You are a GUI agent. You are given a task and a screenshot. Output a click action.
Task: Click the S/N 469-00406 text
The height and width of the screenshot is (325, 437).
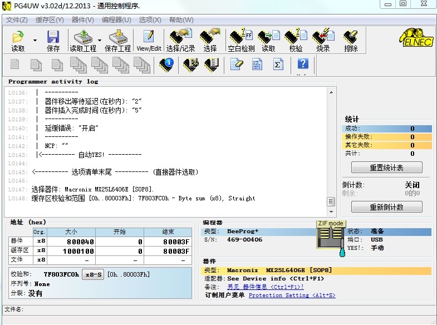244,239
